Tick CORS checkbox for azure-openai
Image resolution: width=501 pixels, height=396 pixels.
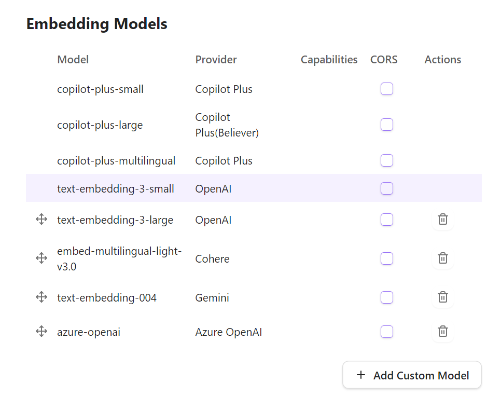tap(387, 331)
